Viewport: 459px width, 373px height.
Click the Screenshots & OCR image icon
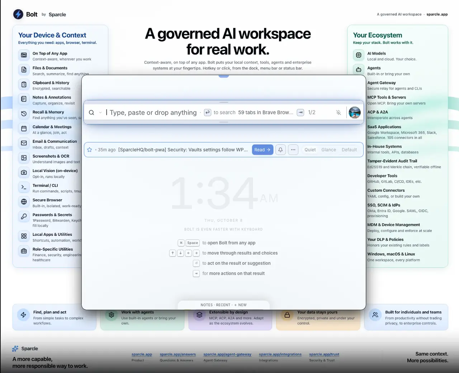coord(24,158)
